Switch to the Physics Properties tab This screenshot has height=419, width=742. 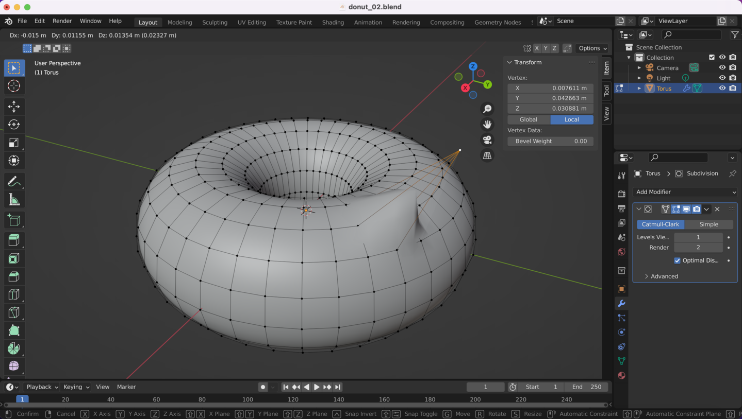621,332
